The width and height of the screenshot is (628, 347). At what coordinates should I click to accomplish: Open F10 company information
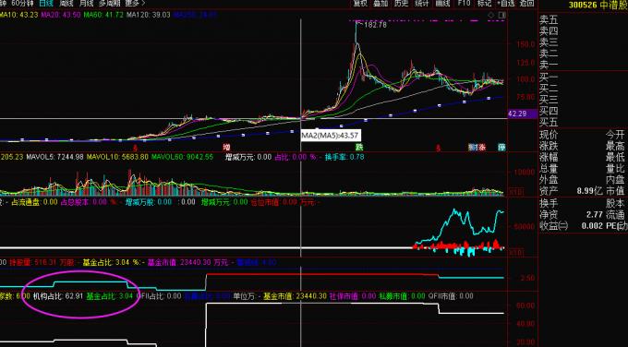click(x=464, y=3)
